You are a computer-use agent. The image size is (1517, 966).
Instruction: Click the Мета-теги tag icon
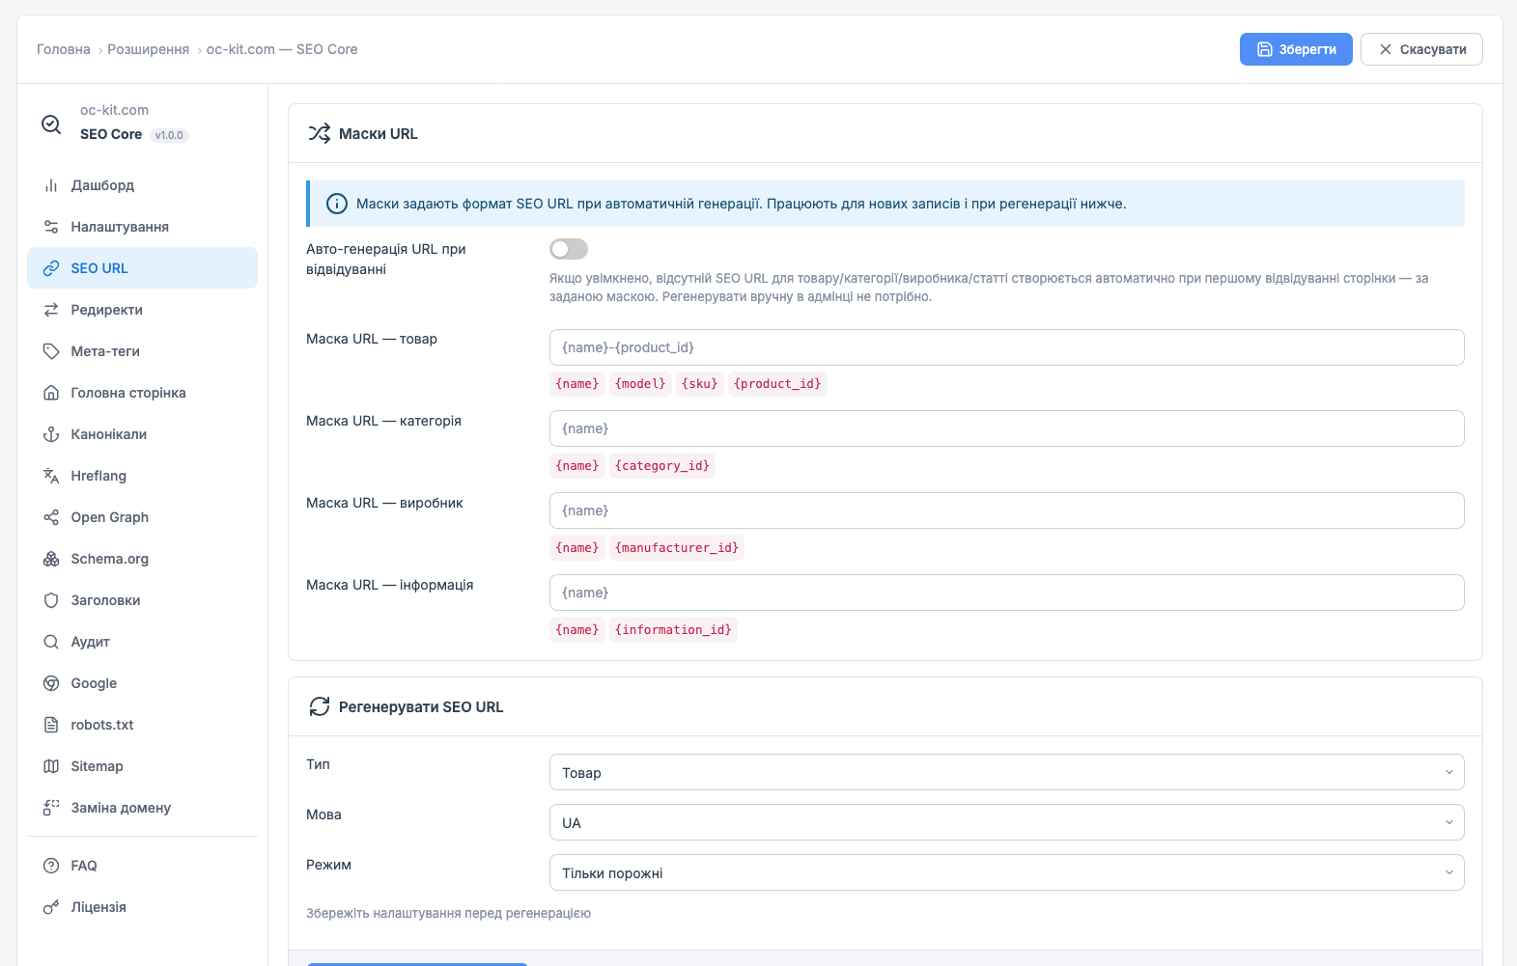[x=51, y=351]
